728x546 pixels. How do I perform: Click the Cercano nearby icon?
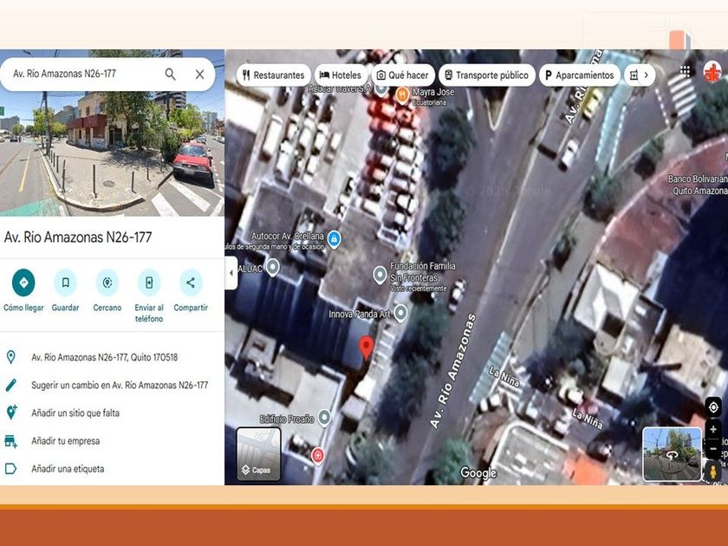click(x=107, y=283)
